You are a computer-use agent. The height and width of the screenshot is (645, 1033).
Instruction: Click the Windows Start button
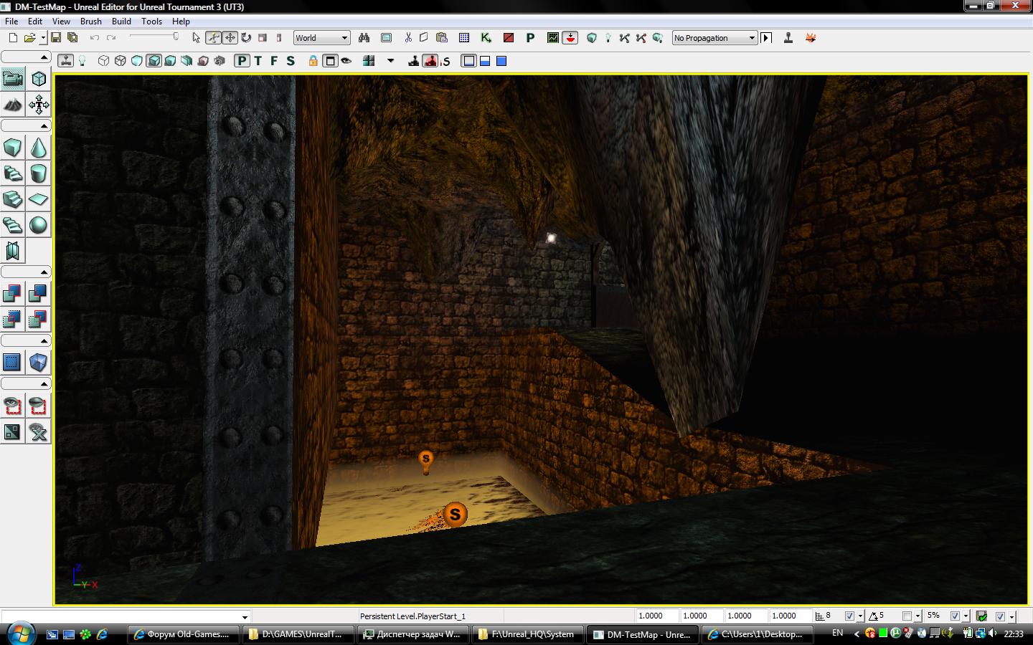(19, 634)
